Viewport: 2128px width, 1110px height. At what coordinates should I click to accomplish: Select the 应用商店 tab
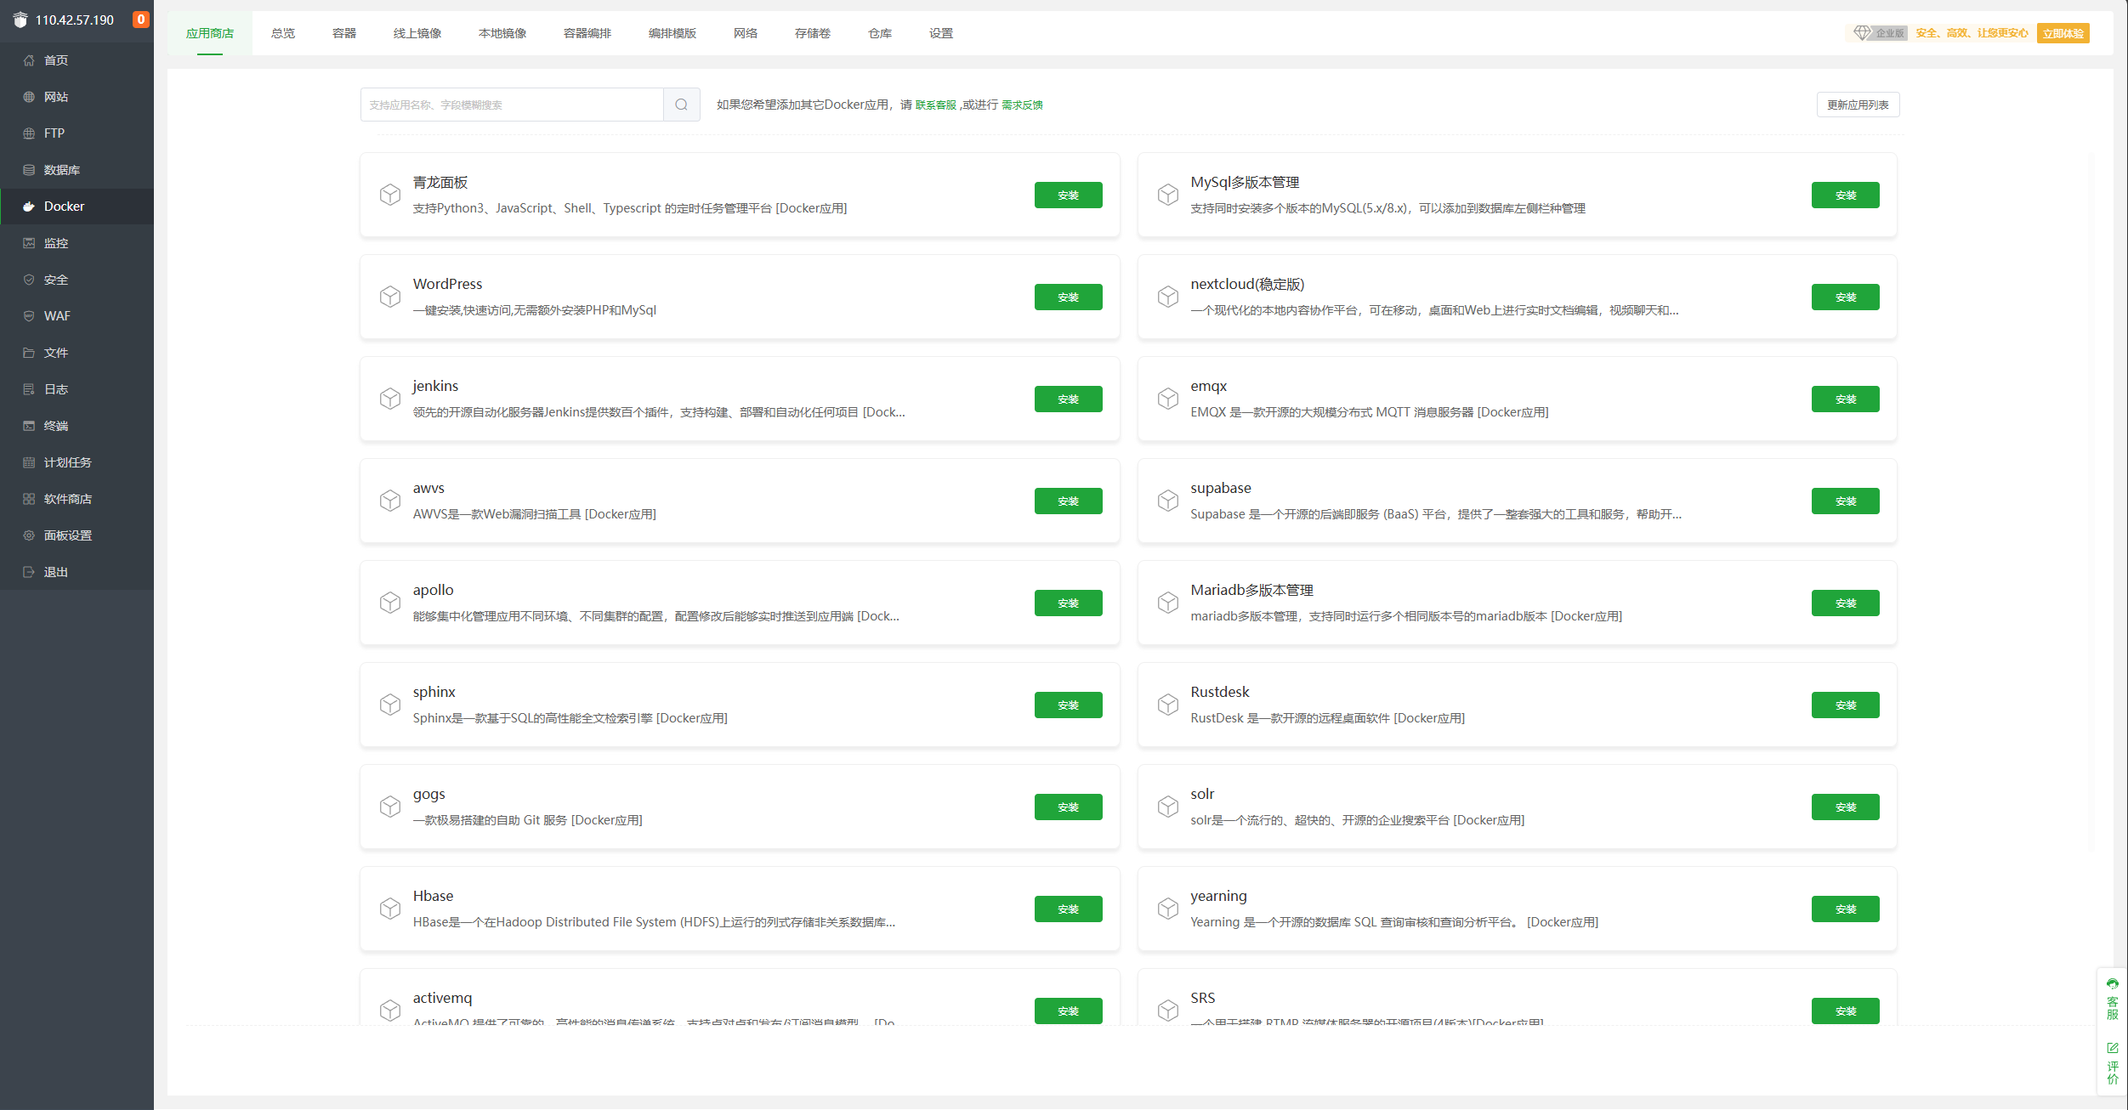click(x=210, y=33)
